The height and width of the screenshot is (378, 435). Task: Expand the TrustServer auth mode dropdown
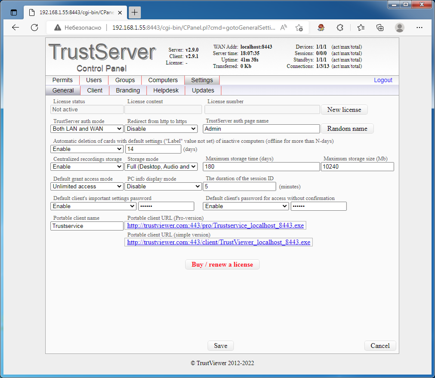87,129
